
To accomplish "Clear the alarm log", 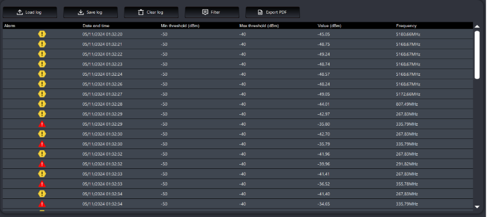I will pyautogui.click(x=152, y=13).
